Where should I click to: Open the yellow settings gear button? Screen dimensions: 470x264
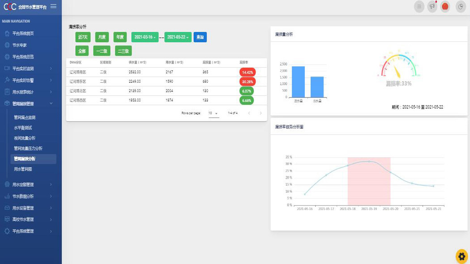[461, 256]
